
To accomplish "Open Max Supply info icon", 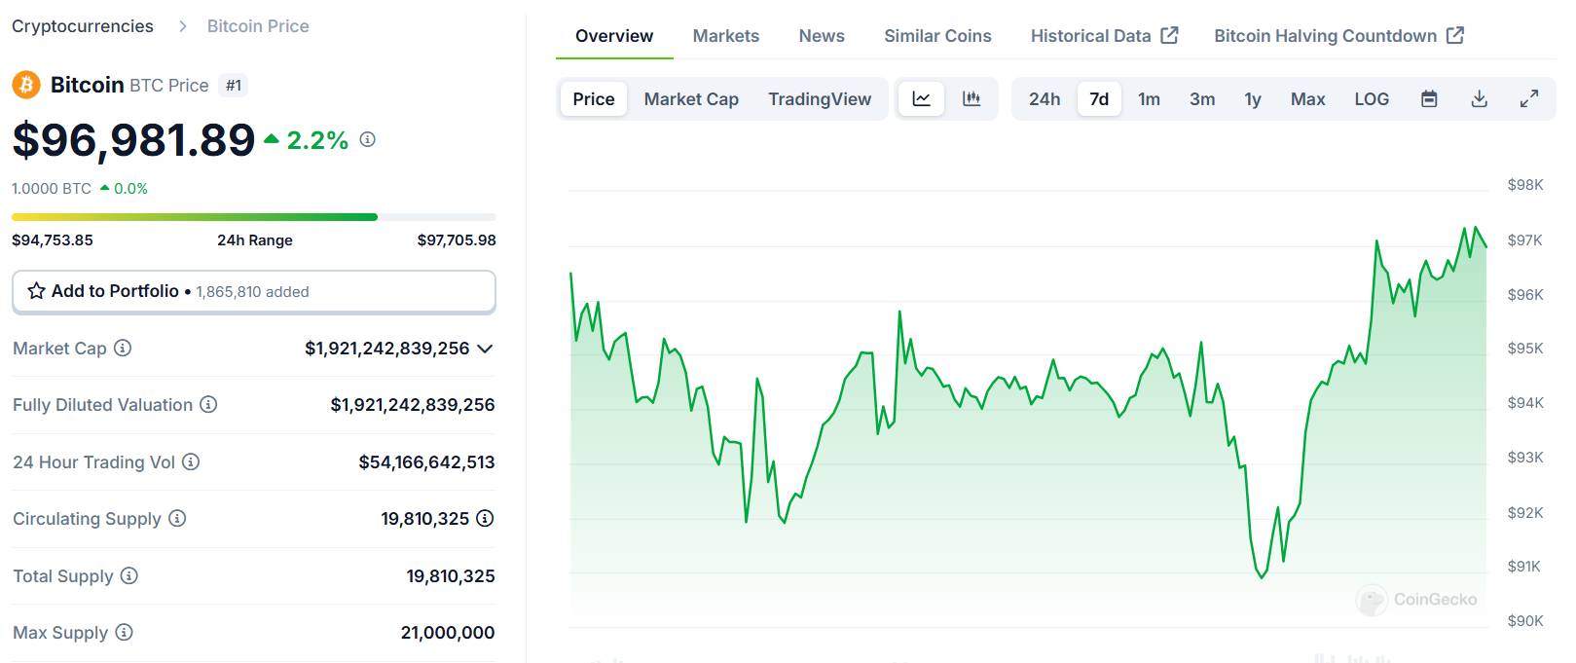I will (124, 632).
